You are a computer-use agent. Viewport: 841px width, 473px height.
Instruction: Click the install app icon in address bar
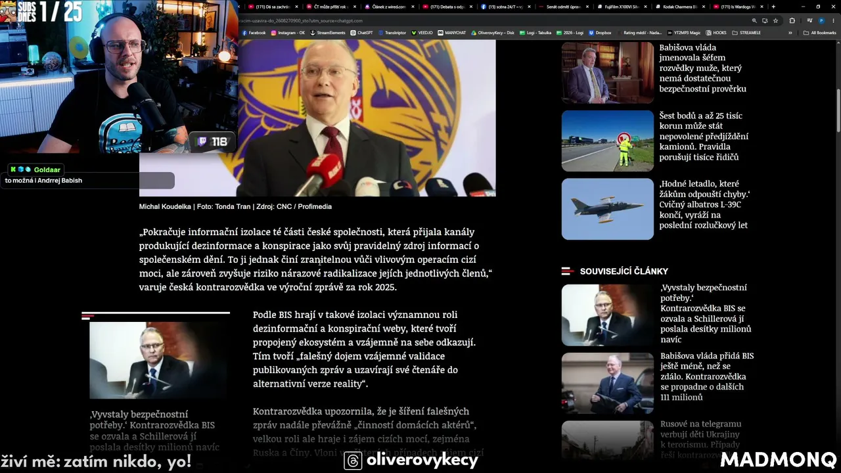765,20
